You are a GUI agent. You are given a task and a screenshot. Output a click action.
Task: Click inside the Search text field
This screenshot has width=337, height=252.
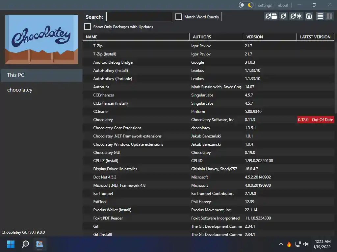139,17
